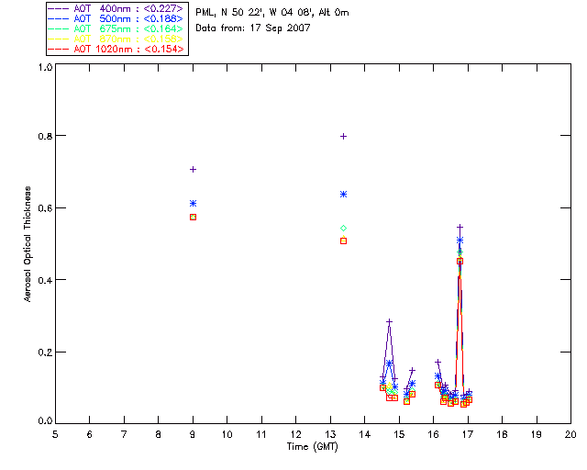Viewport: 587px width, 470px height.
Task: Click the x-axis tick label 12
Action: point(295,434)
